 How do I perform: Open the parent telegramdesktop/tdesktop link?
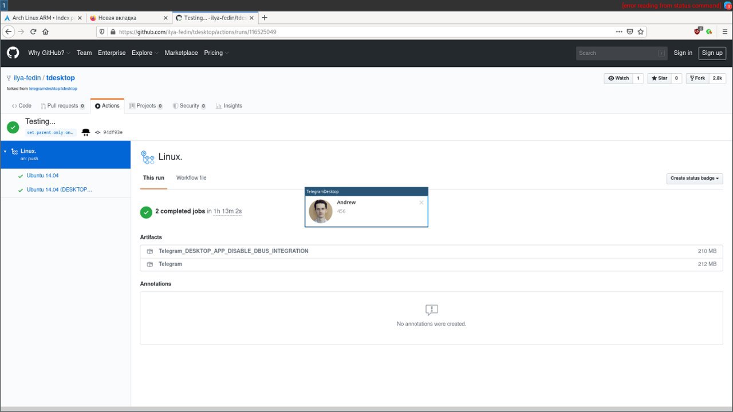coord(53,89)
